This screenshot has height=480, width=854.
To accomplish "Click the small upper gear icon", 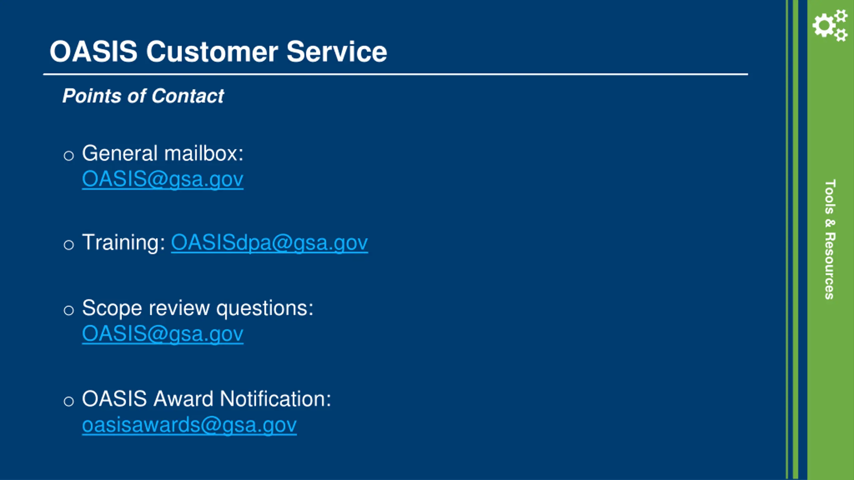I will click(x=842, y=16).
